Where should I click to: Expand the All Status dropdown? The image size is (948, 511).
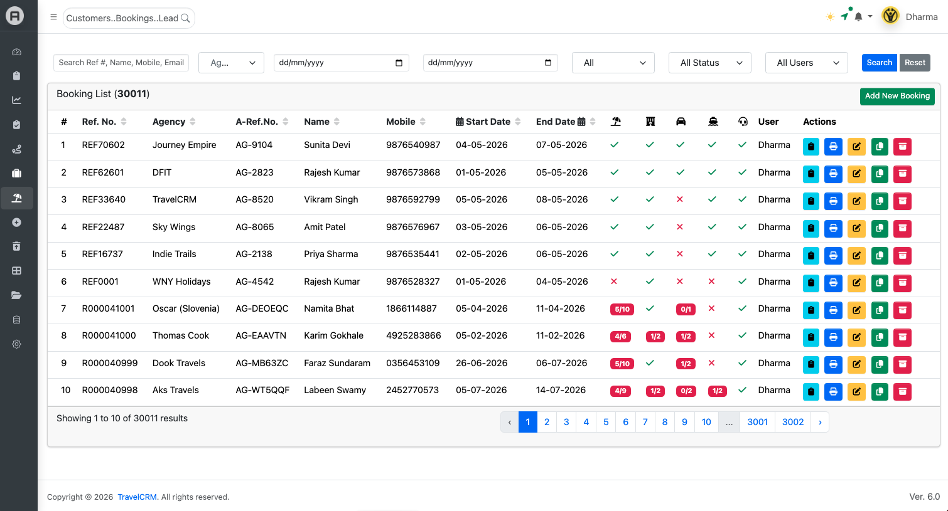tap(710, 63)
